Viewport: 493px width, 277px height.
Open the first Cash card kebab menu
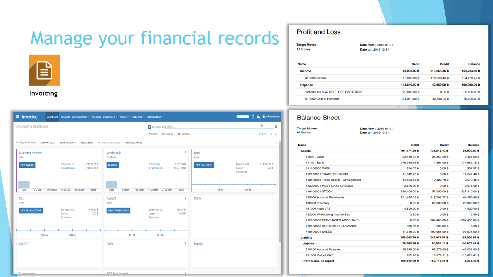98,198
